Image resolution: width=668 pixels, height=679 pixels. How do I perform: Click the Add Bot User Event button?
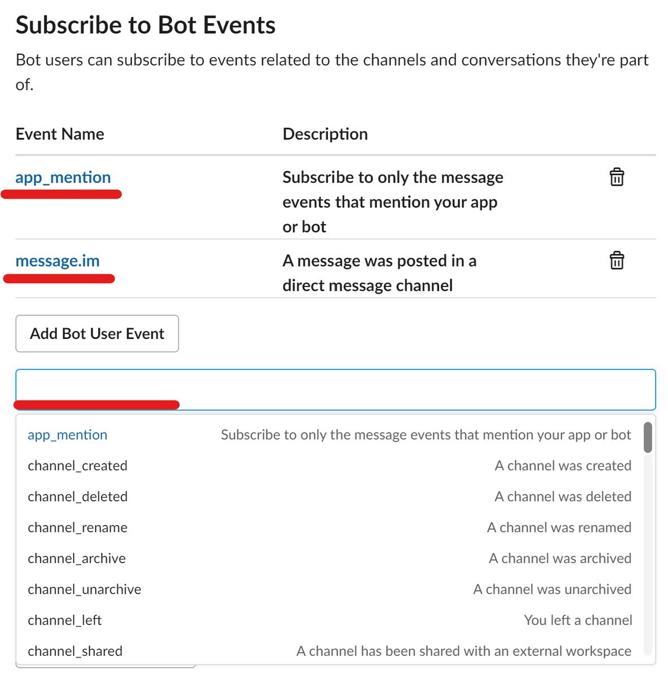[97, 334]
